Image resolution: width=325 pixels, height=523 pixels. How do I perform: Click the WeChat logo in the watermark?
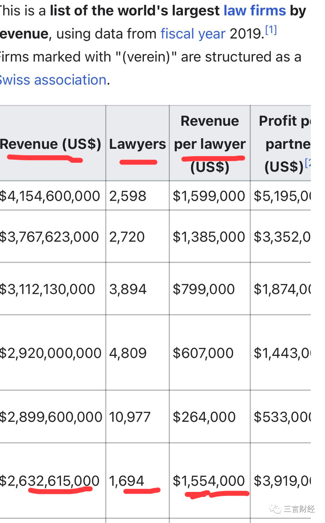[x=275, y=509]
